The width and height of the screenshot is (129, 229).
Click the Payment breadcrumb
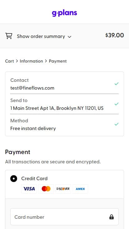coord(58,61)
